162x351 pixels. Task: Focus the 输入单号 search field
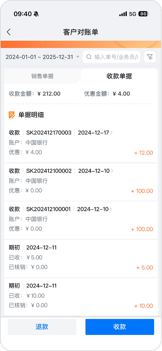(111, 57)
